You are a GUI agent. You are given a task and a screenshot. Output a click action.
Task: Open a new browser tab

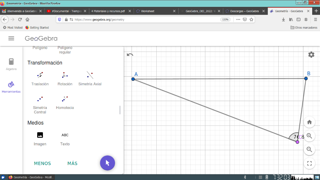pos(316,11)
